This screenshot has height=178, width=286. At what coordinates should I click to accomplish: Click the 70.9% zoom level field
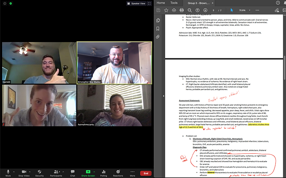tap(242, 10)
